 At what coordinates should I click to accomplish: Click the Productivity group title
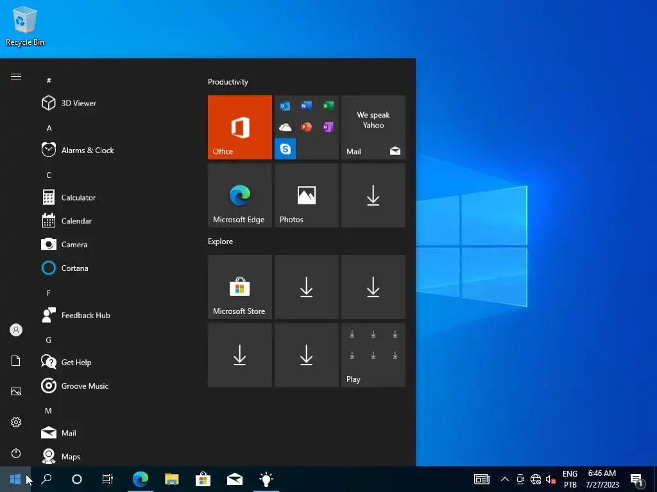228,82
